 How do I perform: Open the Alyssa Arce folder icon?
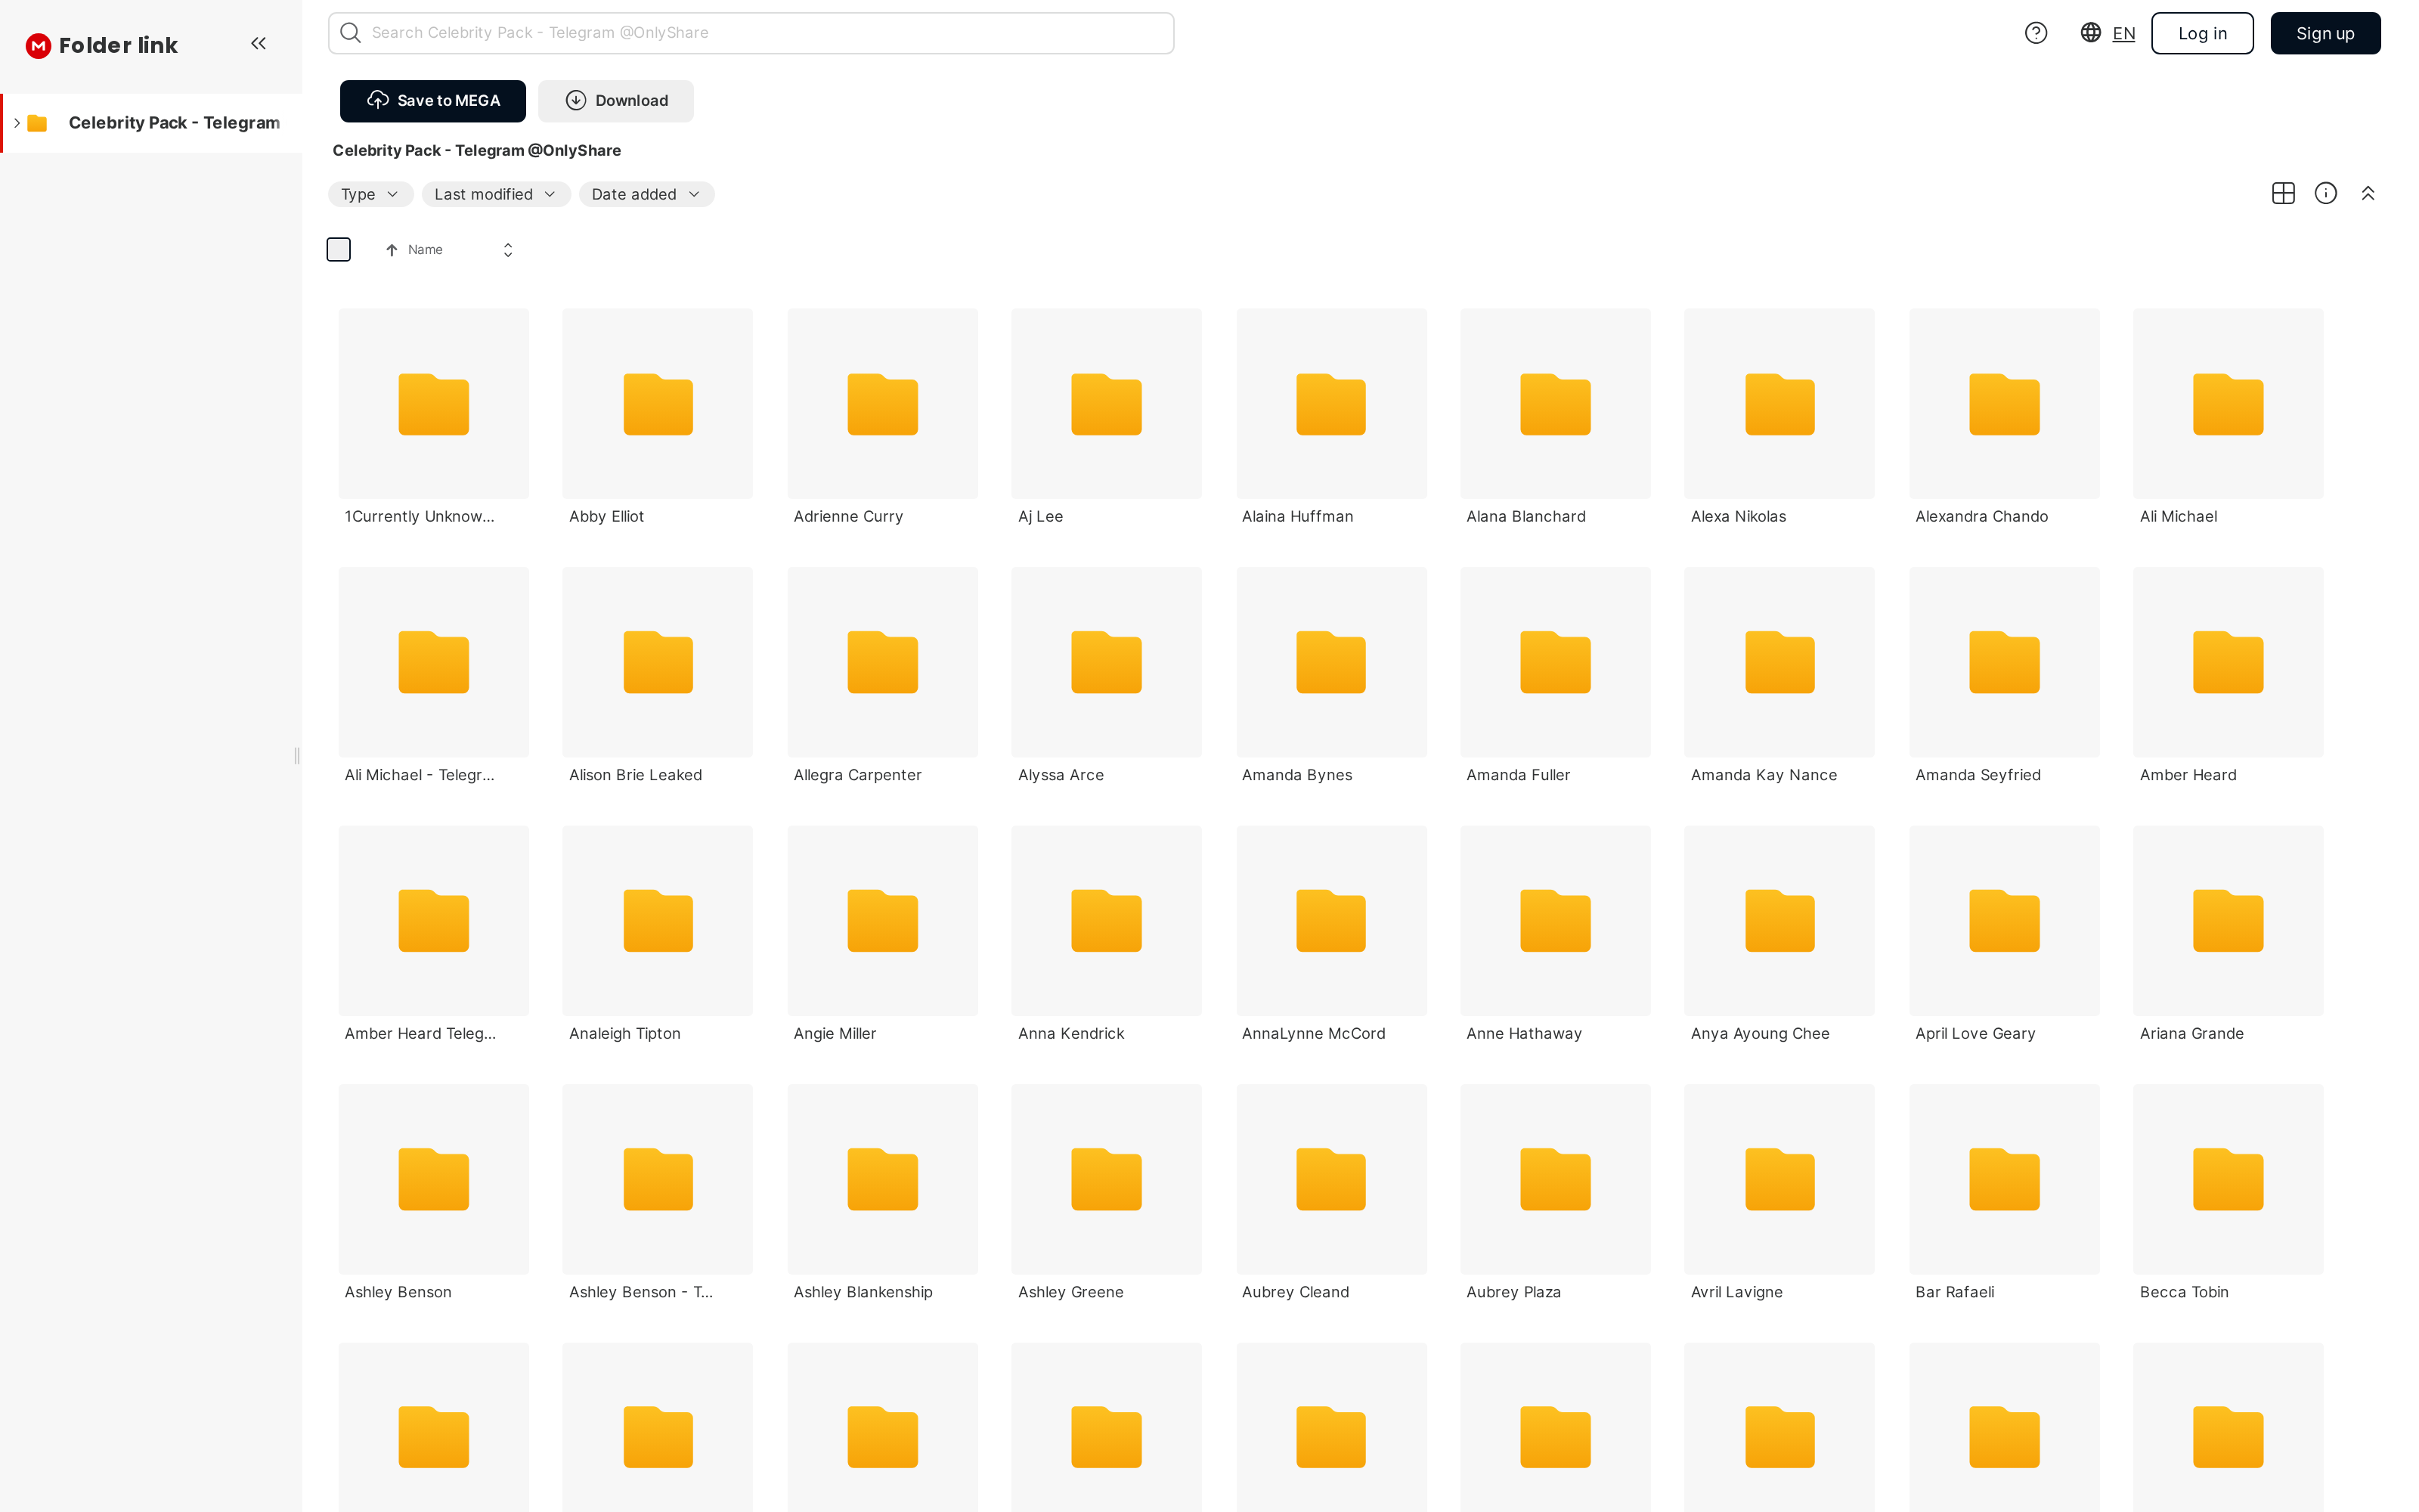[x=1107, y=662]
